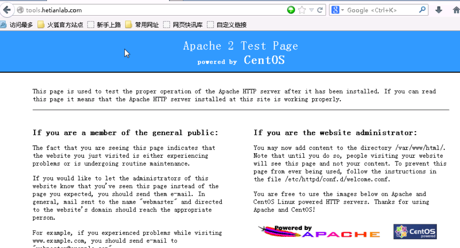Click the magnifier search icon
Screen dimensions: 460x248
[x=422, y=10]
